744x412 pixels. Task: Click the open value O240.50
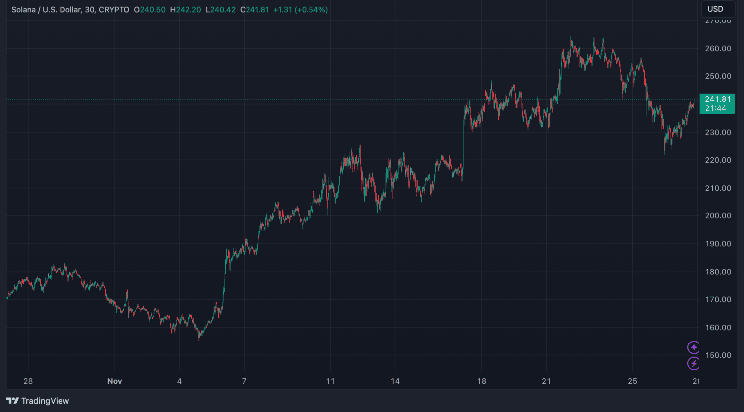(150, 10)
